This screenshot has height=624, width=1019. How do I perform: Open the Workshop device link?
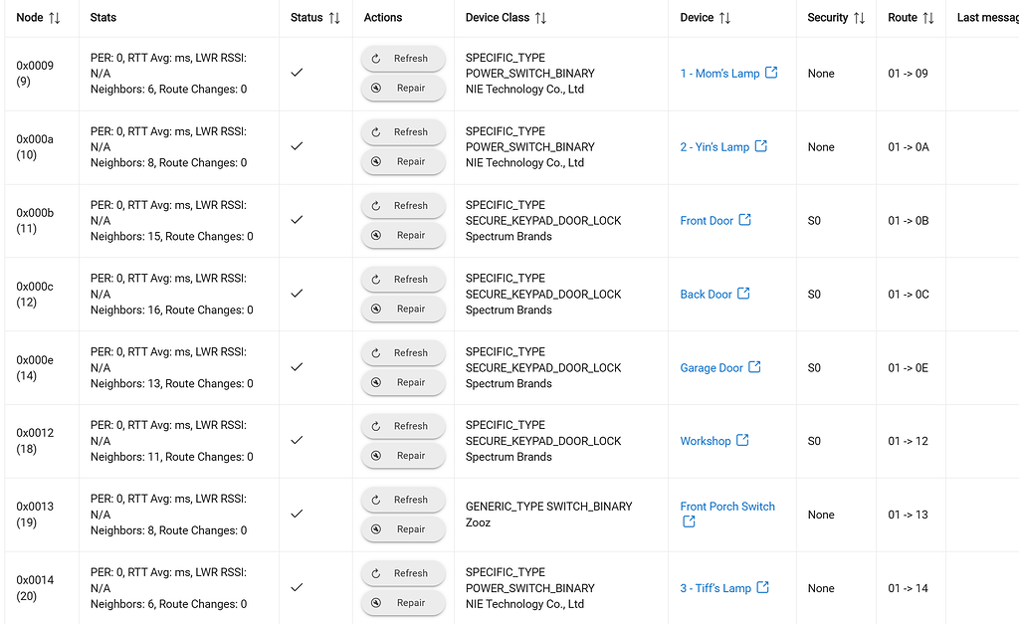[x=706, y=441]
